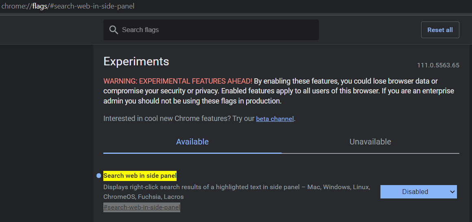This screenshot has height=222, width=472.
Task: Click the #search-web-in-side-panel anchor link below the description
Action: click(x=142, y=207)
